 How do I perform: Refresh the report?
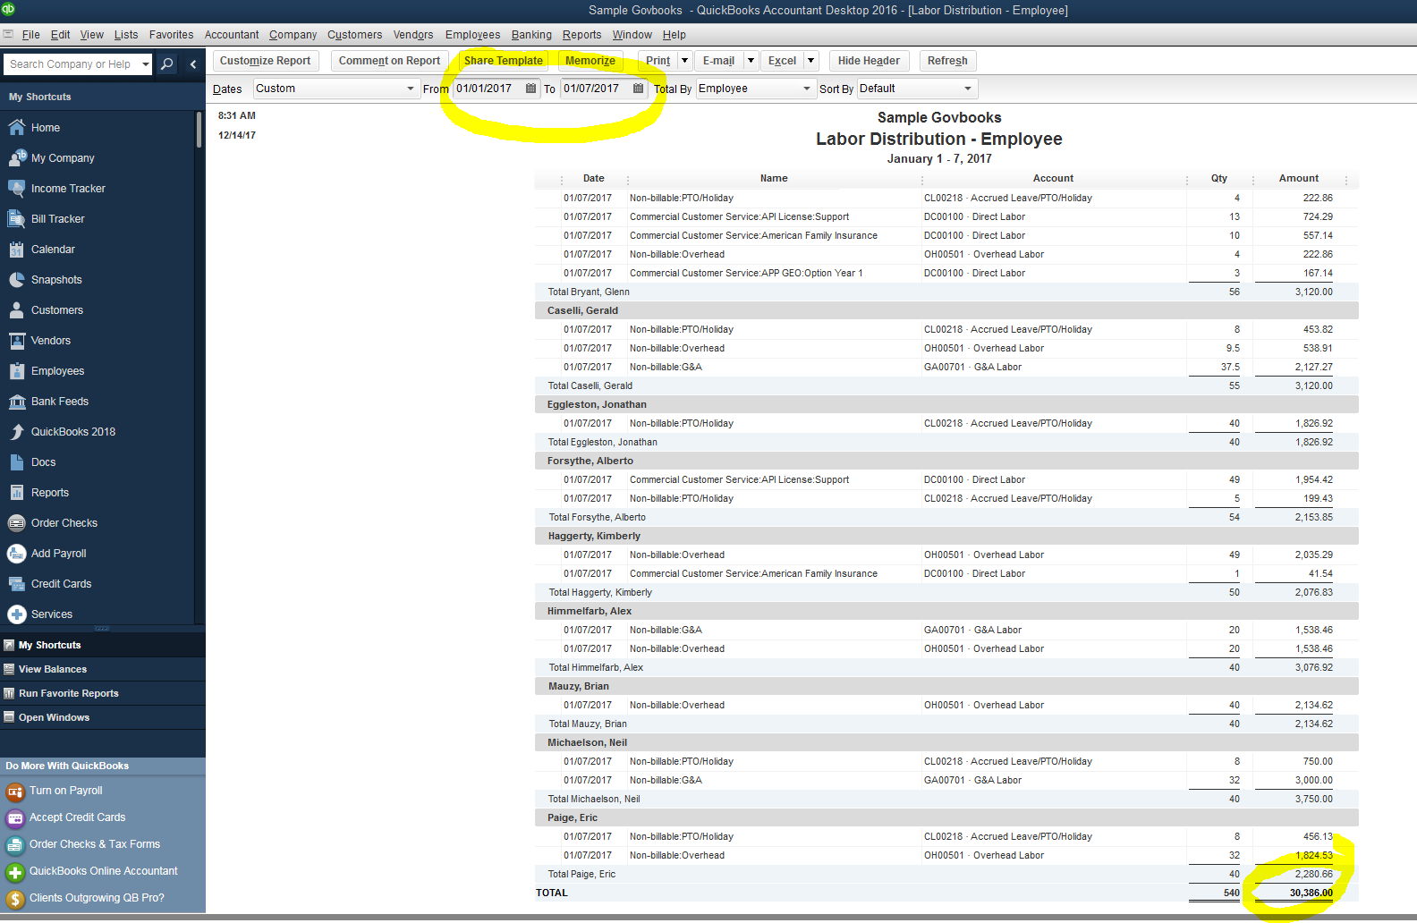click(947, 61)
